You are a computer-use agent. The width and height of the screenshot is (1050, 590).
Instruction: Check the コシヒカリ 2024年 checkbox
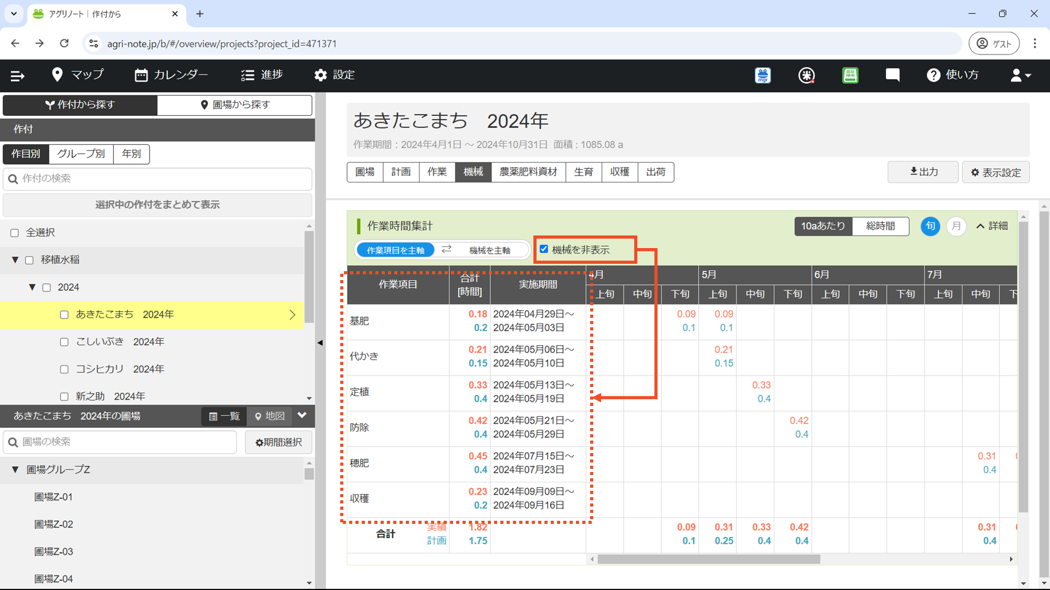[64, 369]
